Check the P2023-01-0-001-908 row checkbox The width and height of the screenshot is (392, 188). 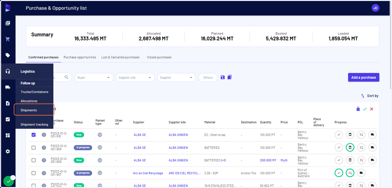click(x=34, y=160)
